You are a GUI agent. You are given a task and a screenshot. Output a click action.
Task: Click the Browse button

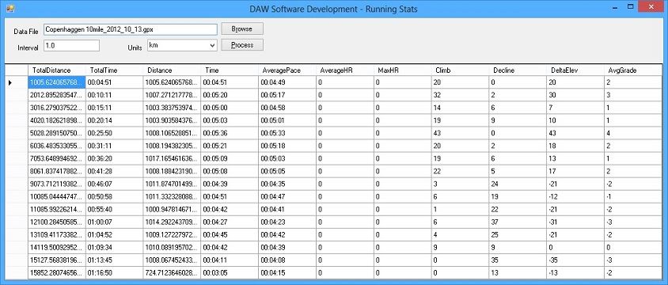click(242, 29)
